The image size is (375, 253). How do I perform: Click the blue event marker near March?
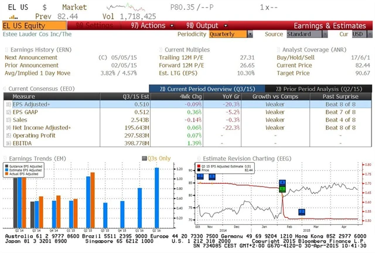[302, 211]
